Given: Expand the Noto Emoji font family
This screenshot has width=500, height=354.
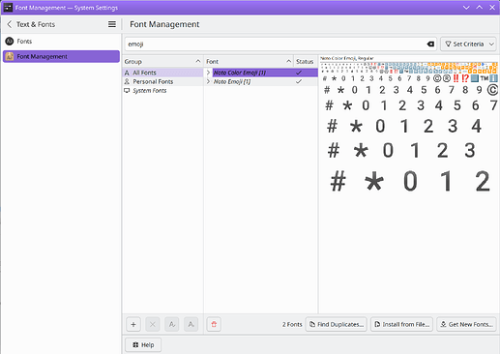Looking at the screenshot, I should coord(208,81).
